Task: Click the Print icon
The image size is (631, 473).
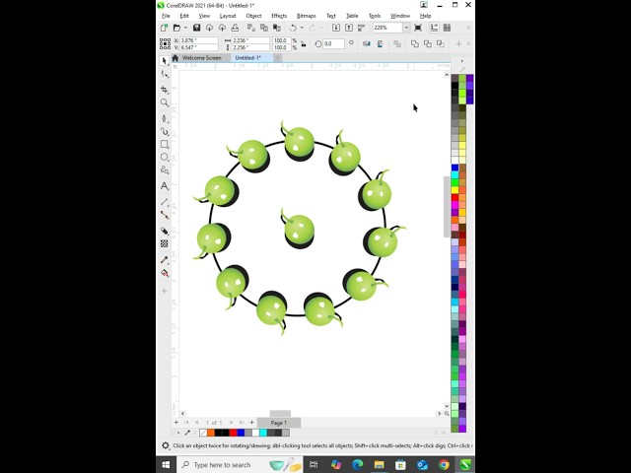Action: coord(235,28)
